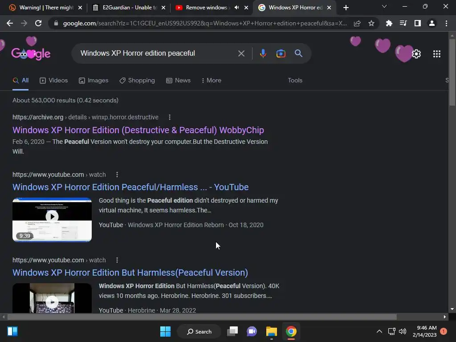The image size is (456, 342).
Task: Open the tab search chevron
Action: (384, 6)
